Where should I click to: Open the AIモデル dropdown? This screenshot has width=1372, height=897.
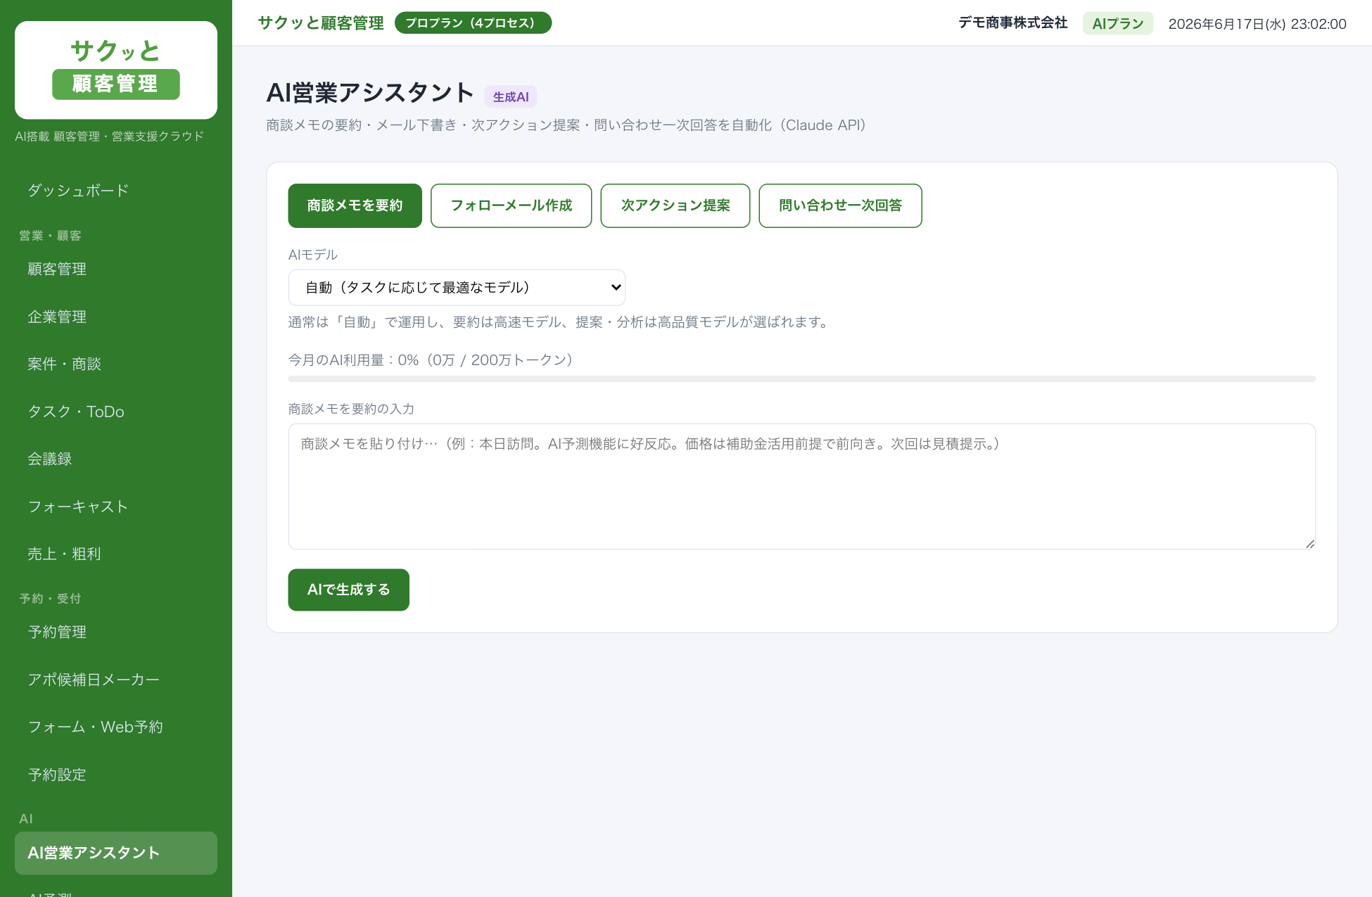(457, 288)
